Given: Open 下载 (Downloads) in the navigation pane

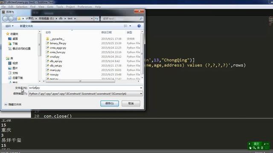Looking at the screenshot, I should click(13, 43).
